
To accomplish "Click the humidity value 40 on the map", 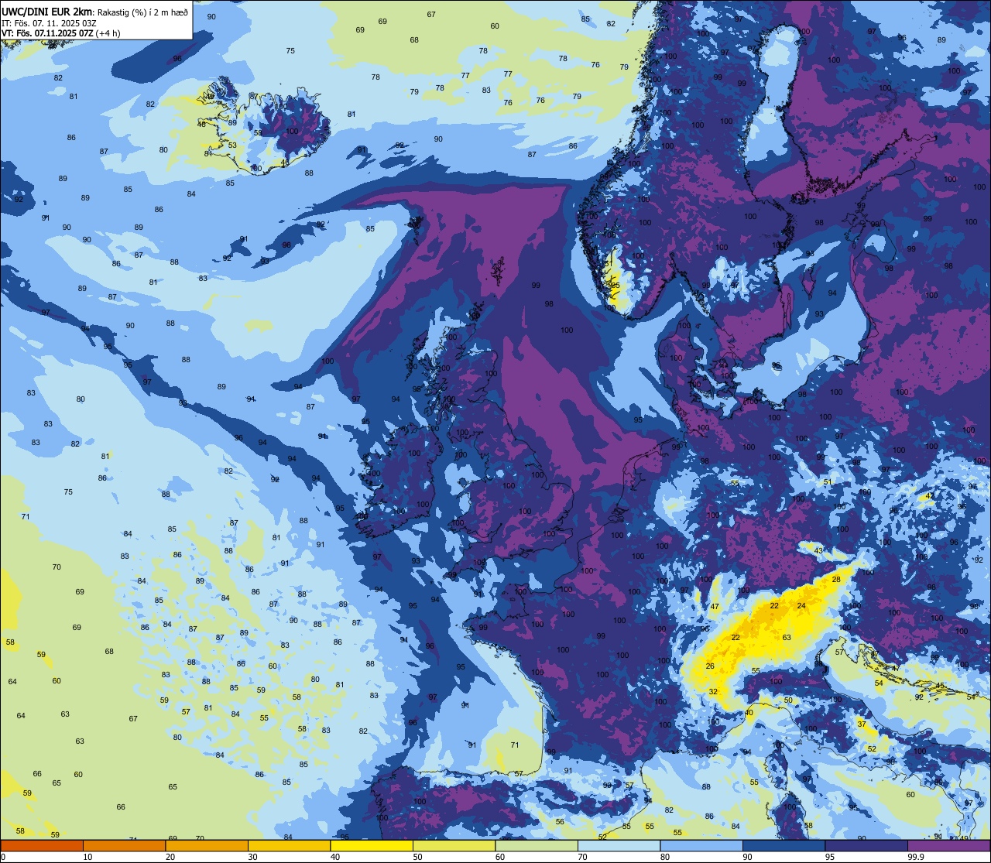I will coord(749,713).
